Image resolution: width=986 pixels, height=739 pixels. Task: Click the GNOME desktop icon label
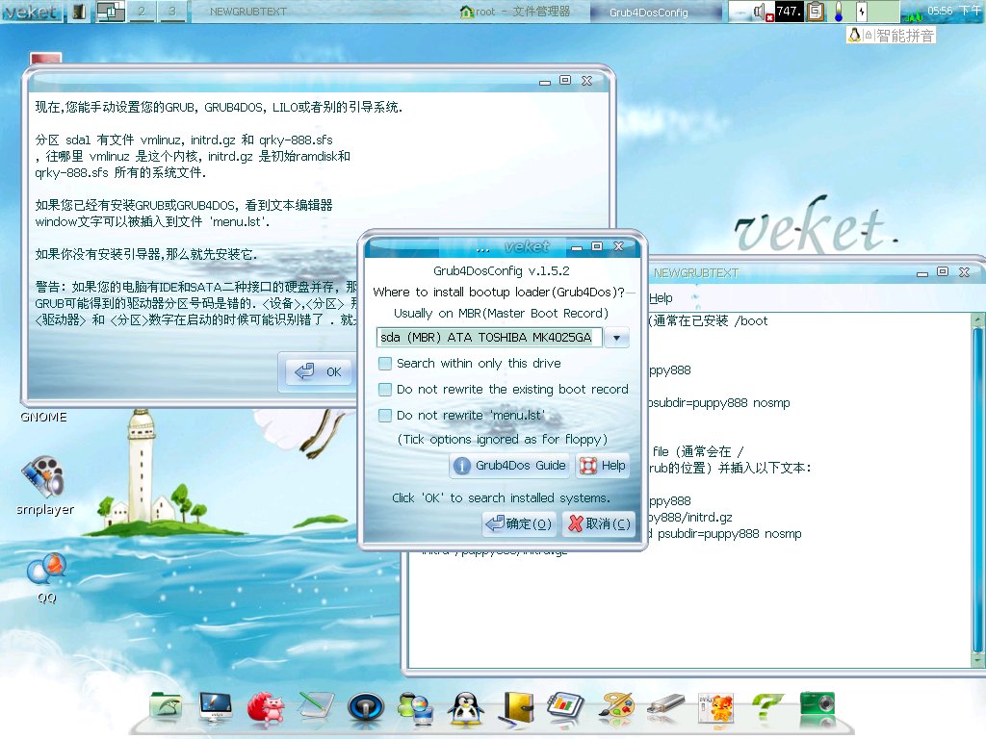coord(43,417)
